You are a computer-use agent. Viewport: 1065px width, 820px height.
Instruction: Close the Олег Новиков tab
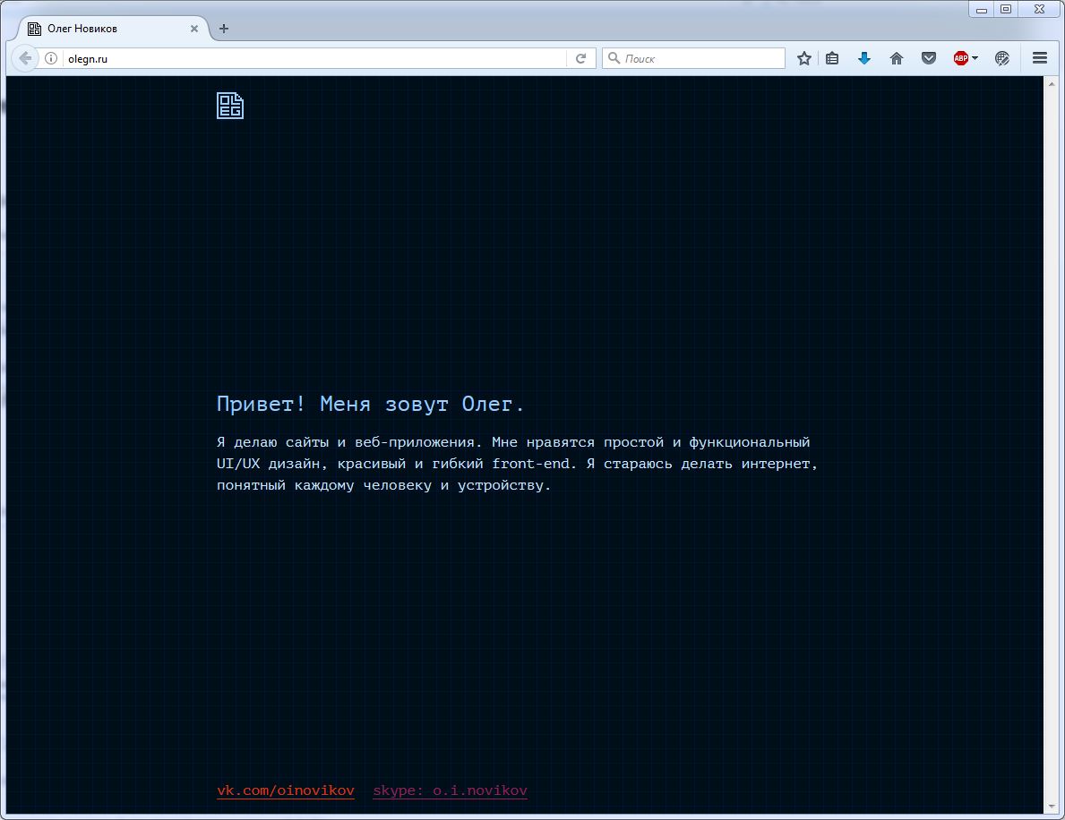click(x=194, y=29)
